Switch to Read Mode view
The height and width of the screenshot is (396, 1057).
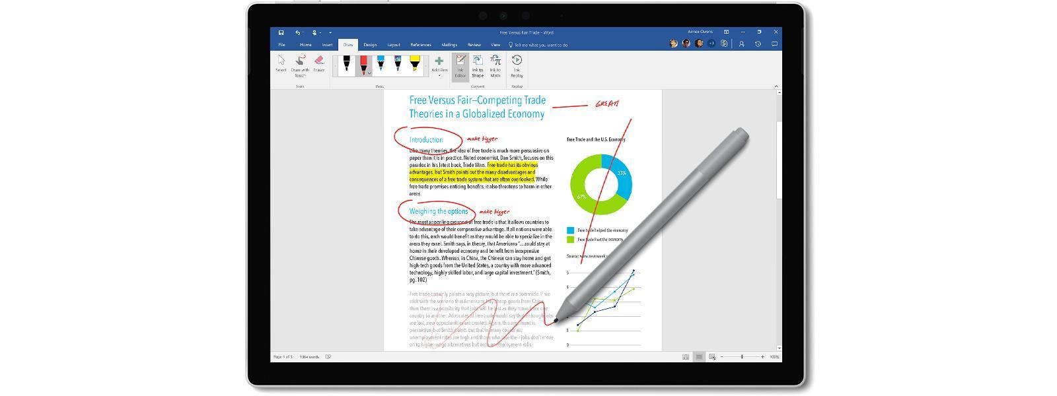(x=686, y=357)
